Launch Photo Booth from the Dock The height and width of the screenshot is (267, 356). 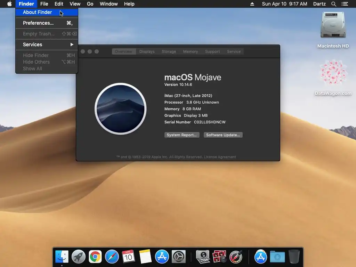[x=219, y=257]
